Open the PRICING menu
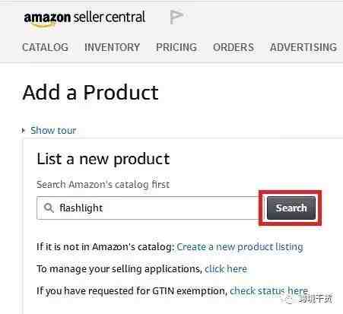The height and width of the screenshot is (314, 343). [x=176, y=47]
